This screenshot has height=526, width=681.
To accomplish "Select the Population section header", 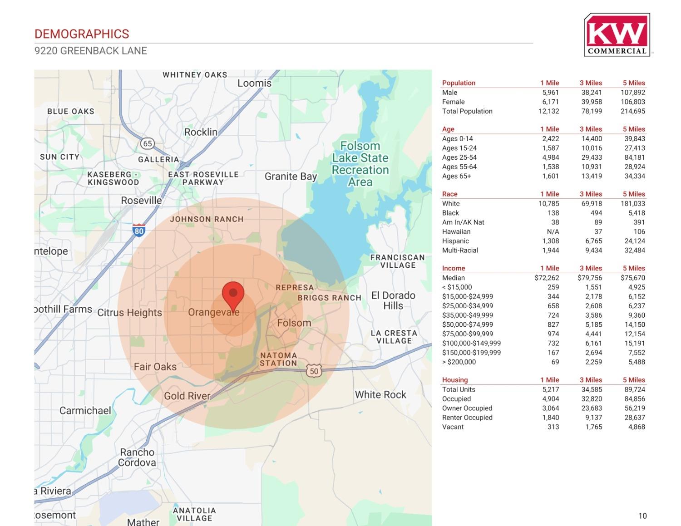I will (x=459, y=83).
